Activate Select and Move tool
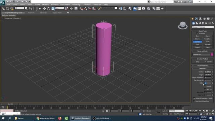This screenshot has width=215, height=121. 44,9
